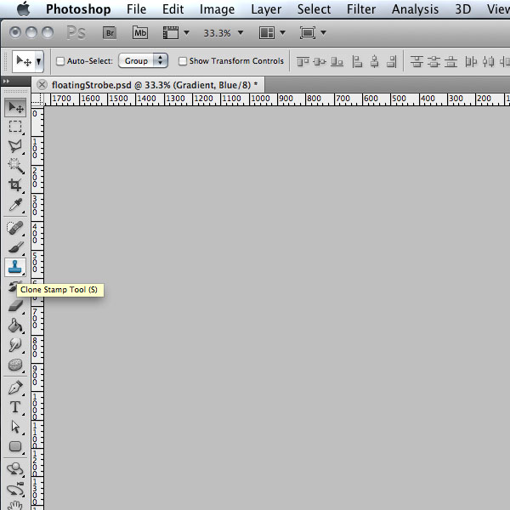
Task: Click the ruler origin corner box
Action: (x=37, y=99)
